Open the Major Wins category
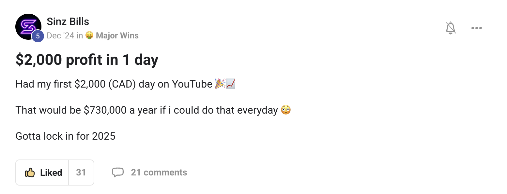 tap(117, 35)
